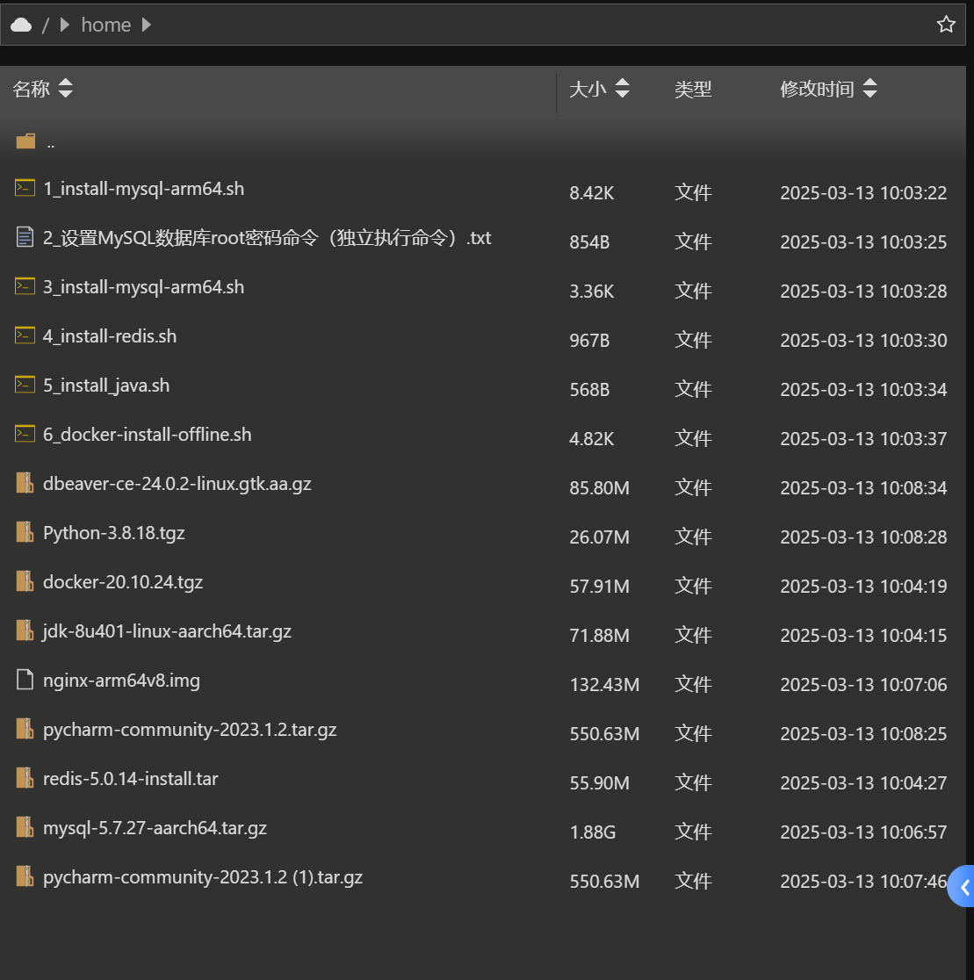Click file name jdk-8u401-linux-aarch64.tar.gz

[167, 631]
